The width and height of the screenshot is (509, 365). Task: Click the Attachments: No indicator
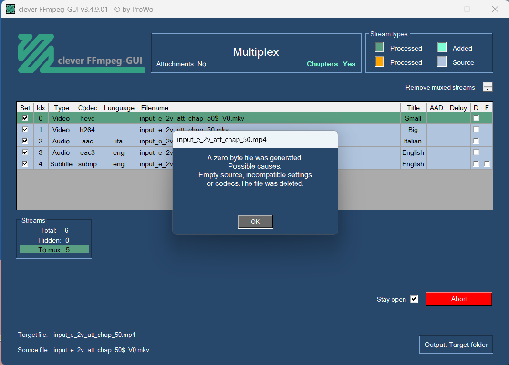pyautogui.click(x=181, y=64)
